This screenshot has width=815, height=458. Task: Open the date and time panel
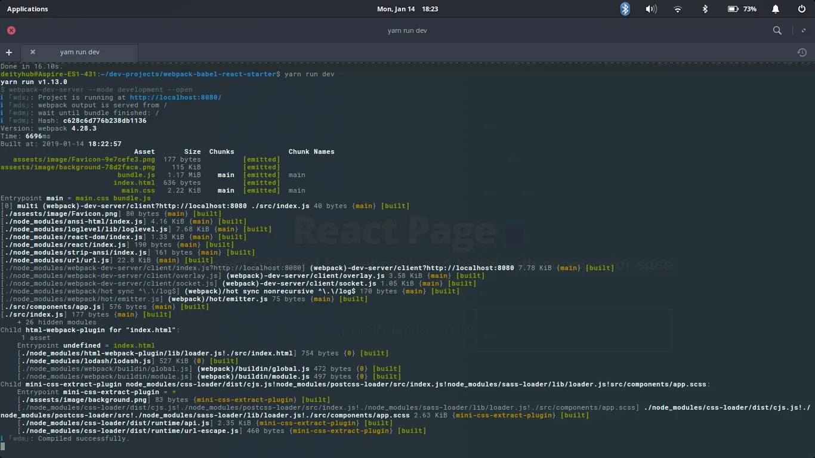pyautogui.click(x=407, y=9)
